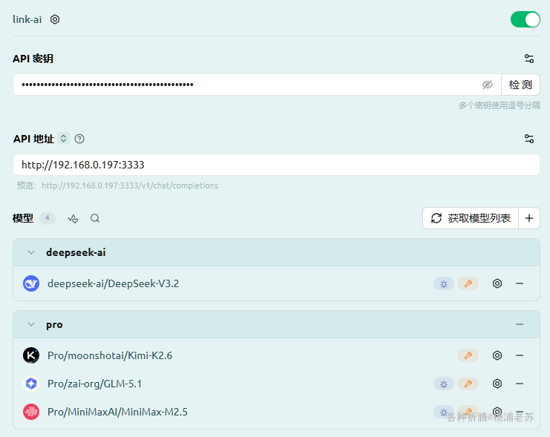Open API key list settings icon

529,59
